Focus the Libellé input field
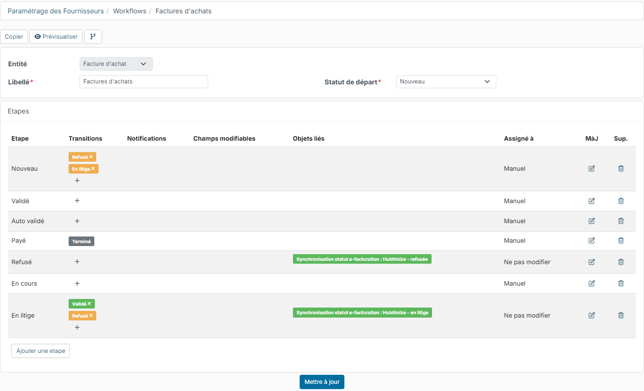This screenshot has height=391, width=644. [x=144, y=82]
